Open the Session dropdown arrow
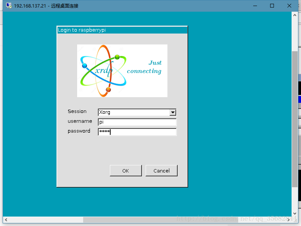301x226 pixels. [x=173, y=112]
